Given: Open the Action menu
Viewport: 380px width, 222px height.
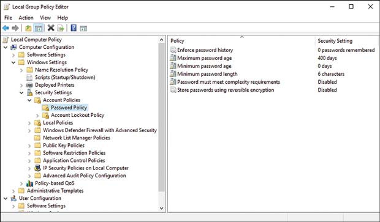Looking at the screenshot, I should pos(26,18).
